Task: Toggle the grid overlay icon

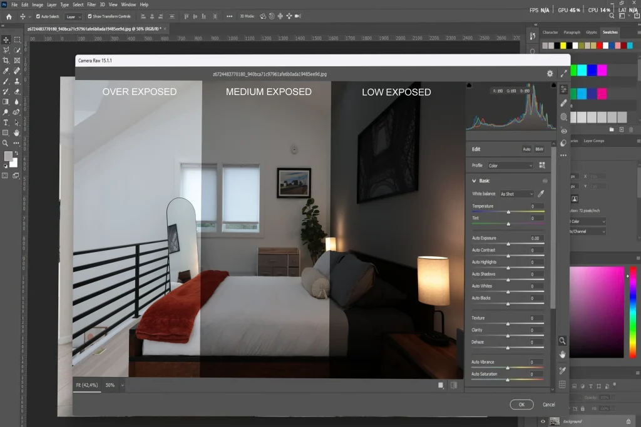Action: (x=562, y=384)
